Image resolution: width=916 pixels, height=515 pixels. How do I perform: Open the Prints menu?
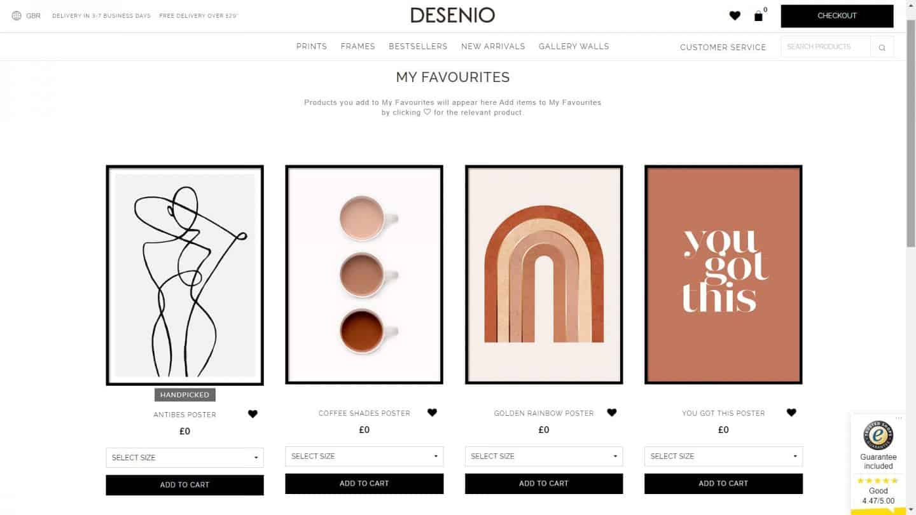[312, 46]
